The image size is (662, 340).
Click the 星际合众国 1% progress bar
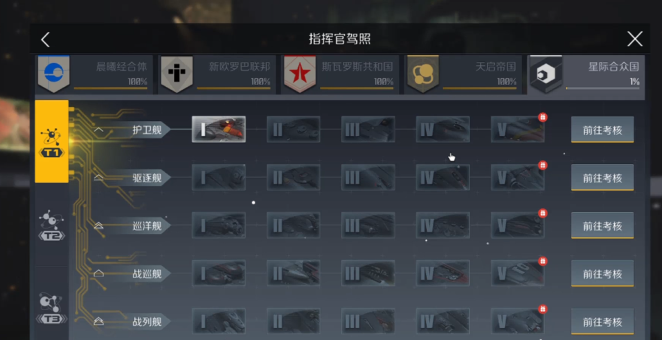(x=602, y=88)
